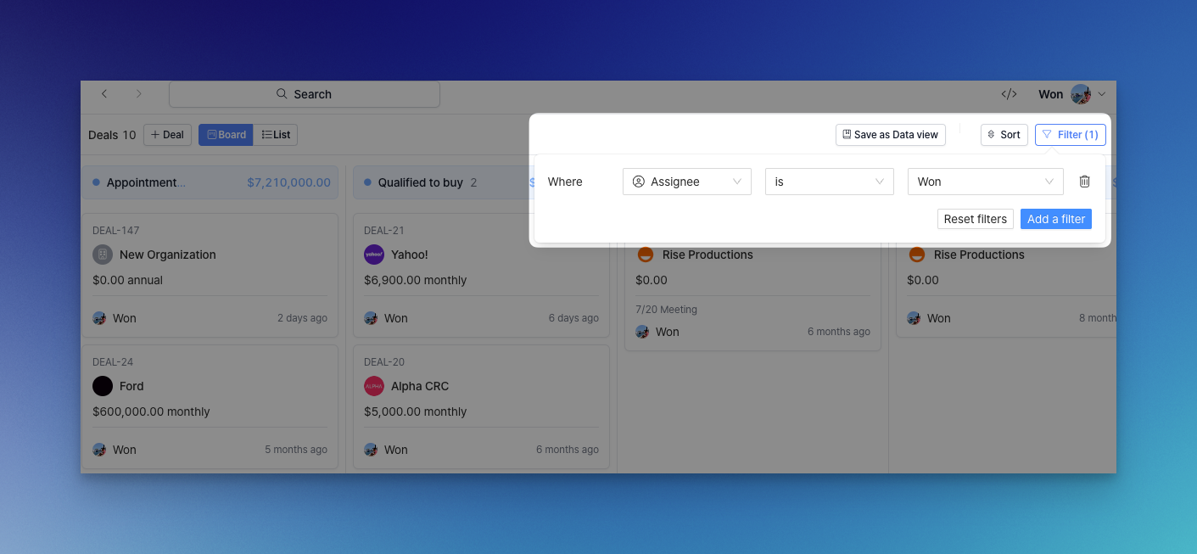Image resolution: width=1197 pixels, height=554 pixels.
Task: Open the 'is' operator dropdown
Action: click(x=830, y=182)
